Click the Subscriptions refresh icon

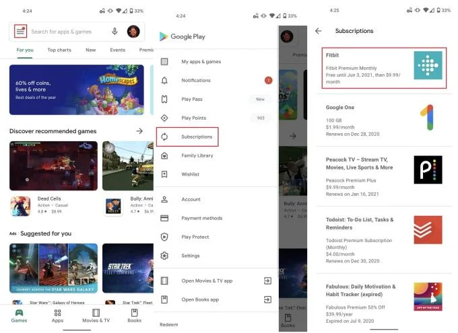164,137
